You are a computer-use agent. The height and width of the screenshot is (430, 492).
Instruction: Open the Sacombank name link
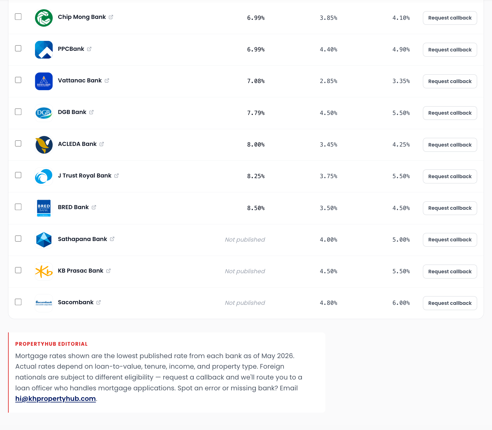click(76, 302)
